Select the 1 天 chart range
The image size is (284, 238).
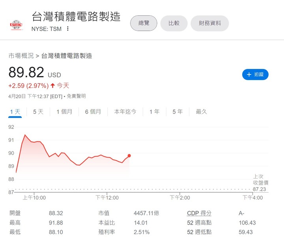click(x=15, y=112)
